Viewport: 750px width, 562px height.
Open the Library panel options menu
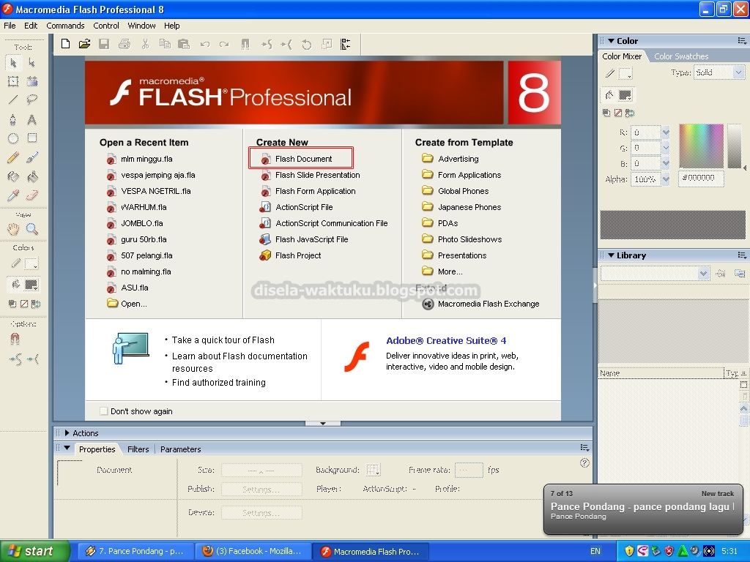coord(742,255)
